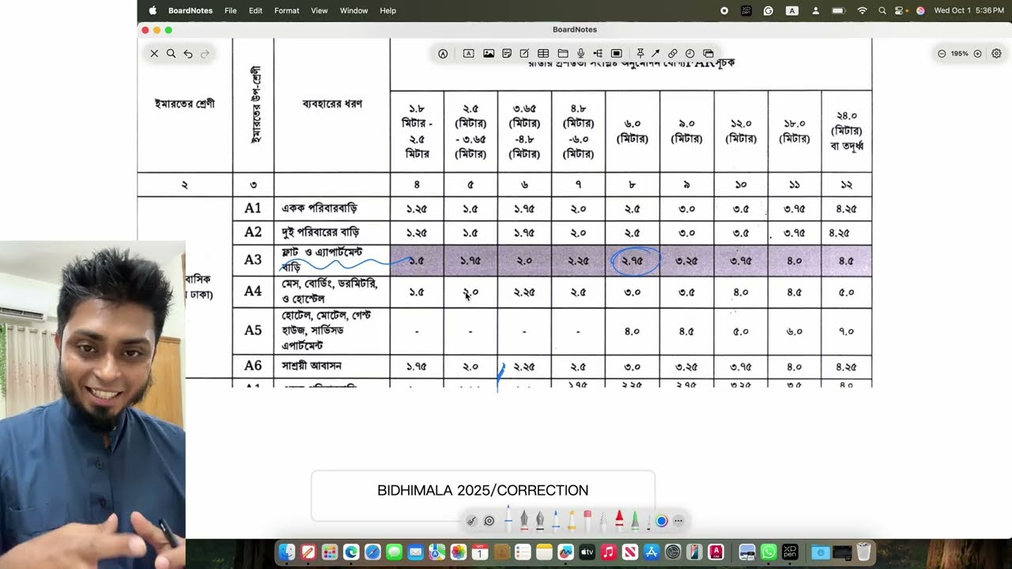The width and height of the screenshot is (1012, 569).
Task: Click the circled ২.৭৫ cell in row A3
Action: 632,261
